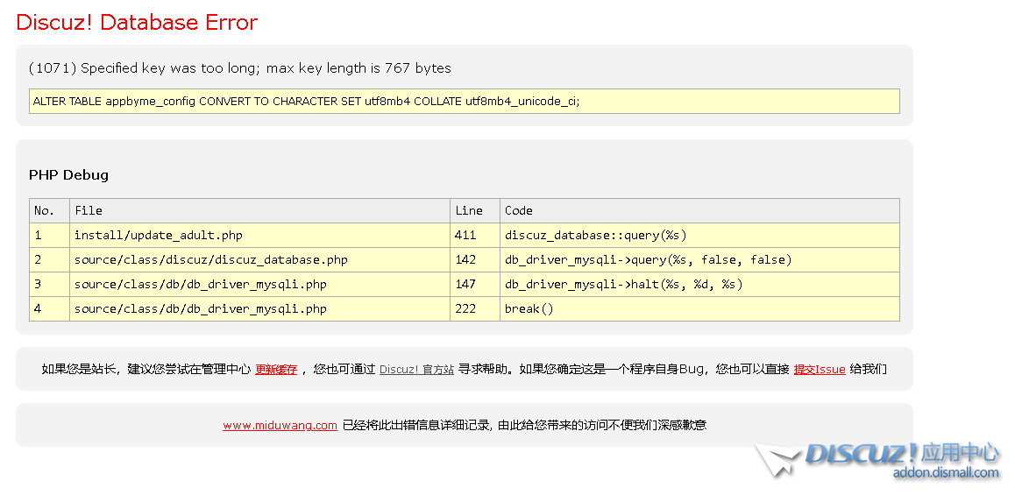Click the Code column header
This screenshot has width=1015, height=495.
point(699,211)
